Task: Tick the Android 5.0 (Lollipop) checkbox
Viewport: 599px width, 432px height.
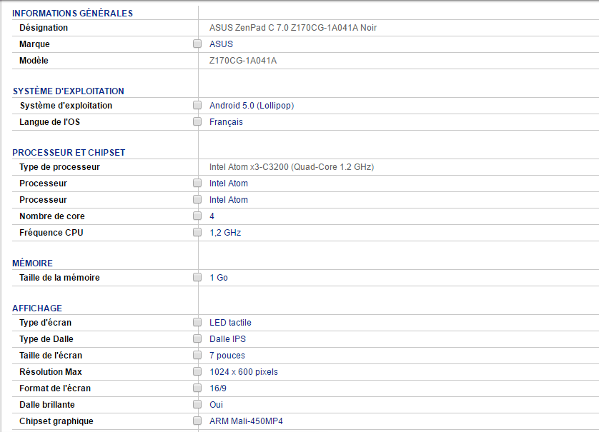Action: point(197,106)
